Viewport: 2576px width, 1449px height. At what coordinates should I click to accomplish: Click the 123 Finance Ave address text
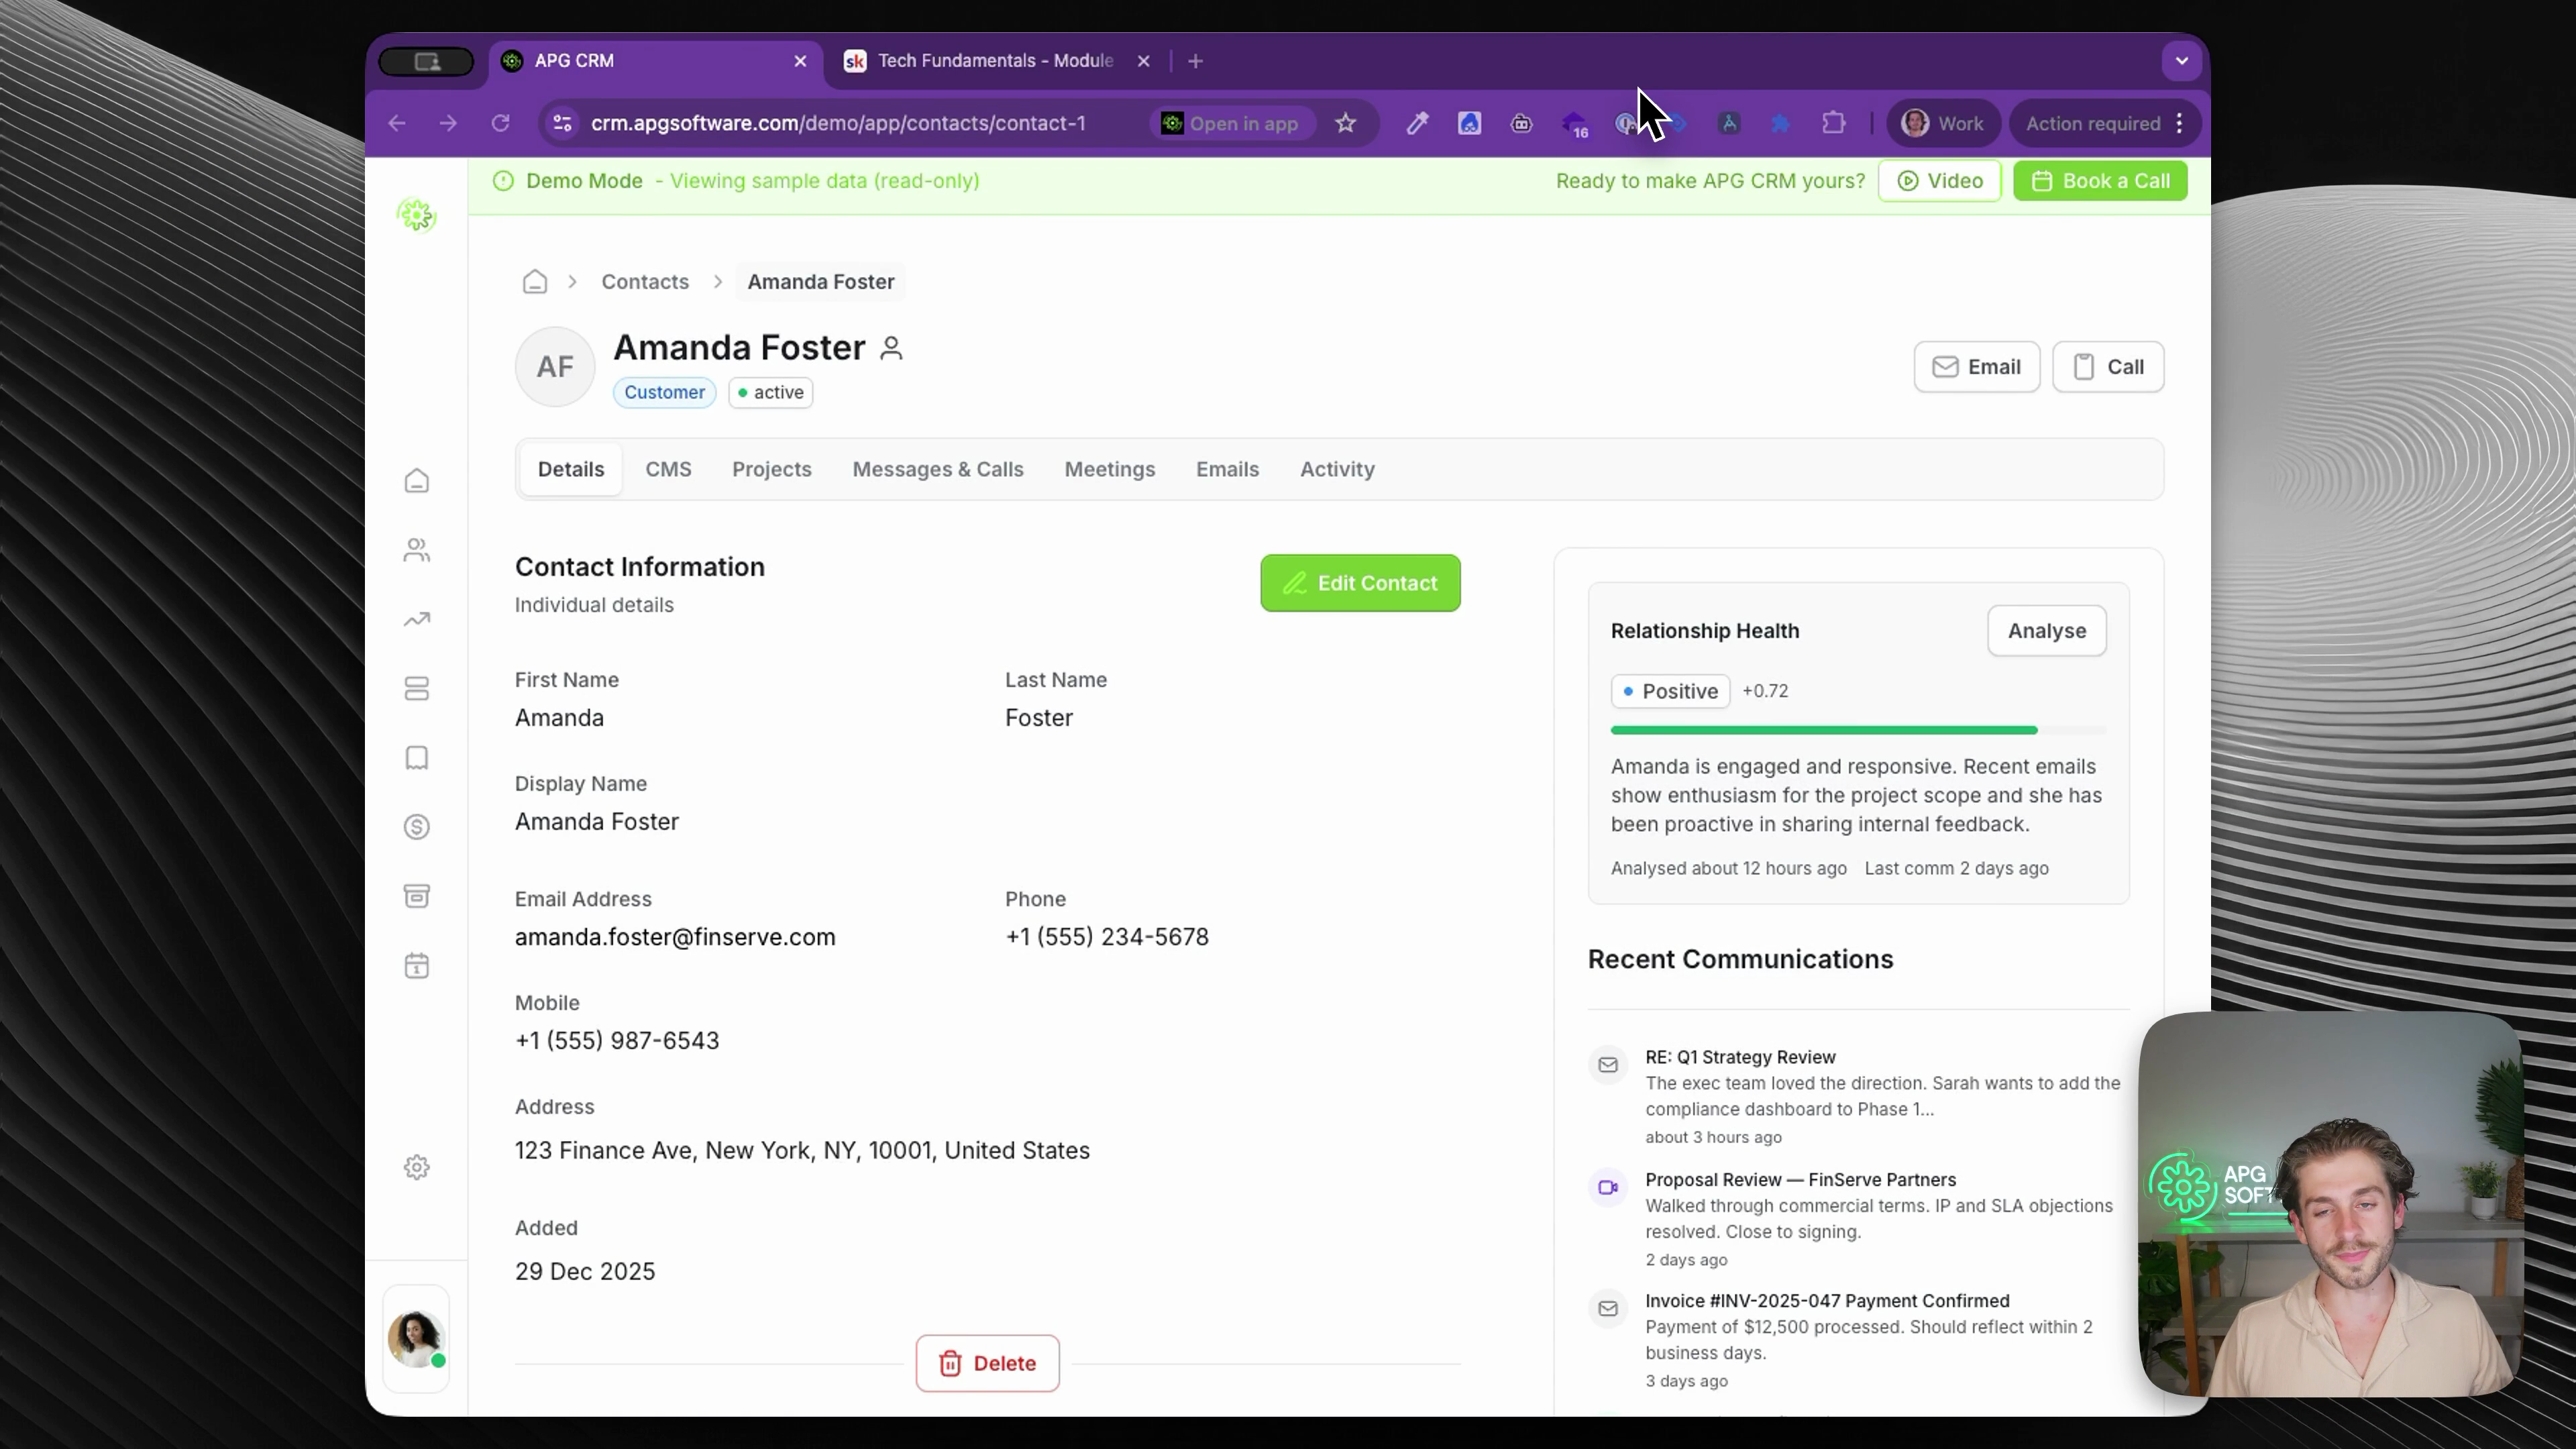pos(802,1151)
